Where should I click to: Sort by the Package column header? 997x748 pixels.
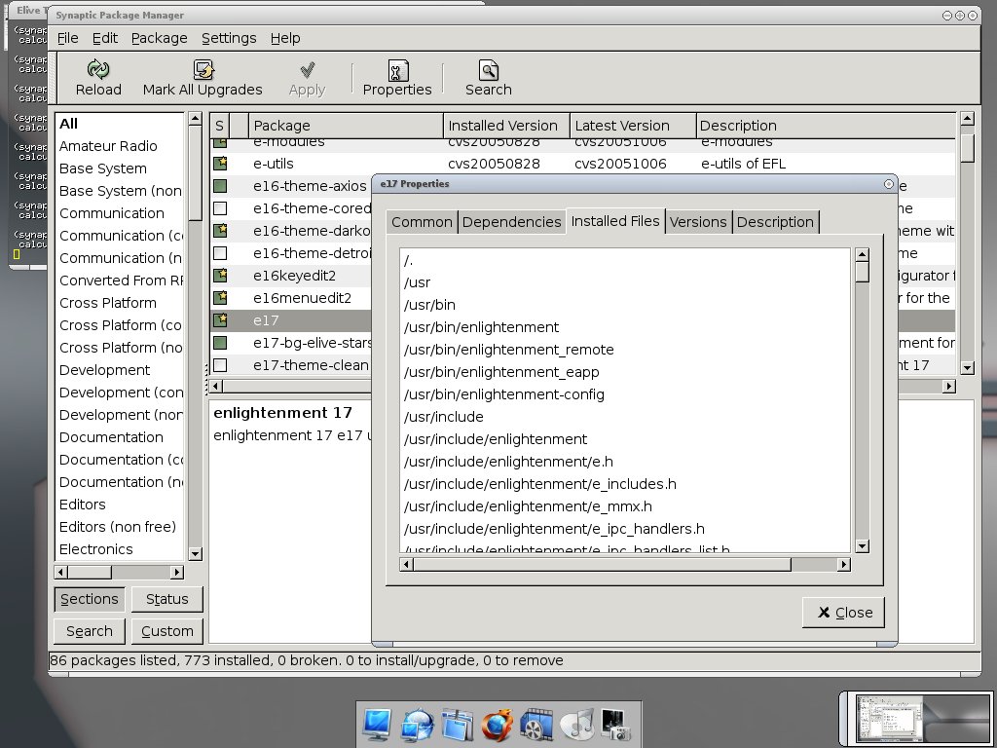coord(346,126)
